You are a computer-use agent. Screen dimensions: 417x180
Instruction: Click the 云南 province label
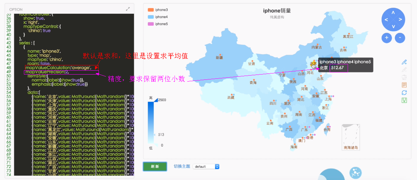click(270, 123)
